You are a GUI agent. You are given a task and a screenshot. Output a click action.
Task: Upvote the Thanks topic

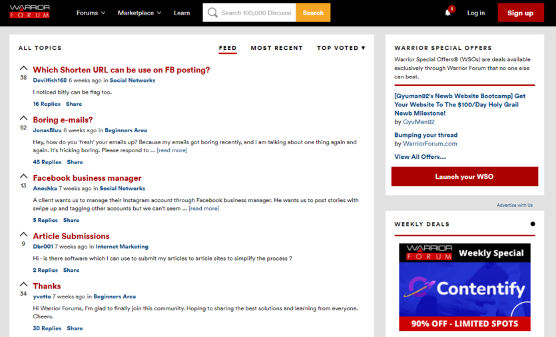23,284
